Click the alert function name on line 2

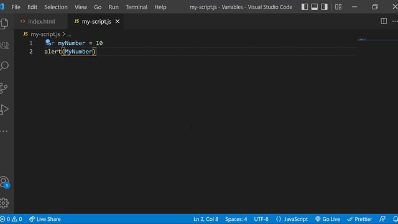pyautogui.click(x=53, y=52)
